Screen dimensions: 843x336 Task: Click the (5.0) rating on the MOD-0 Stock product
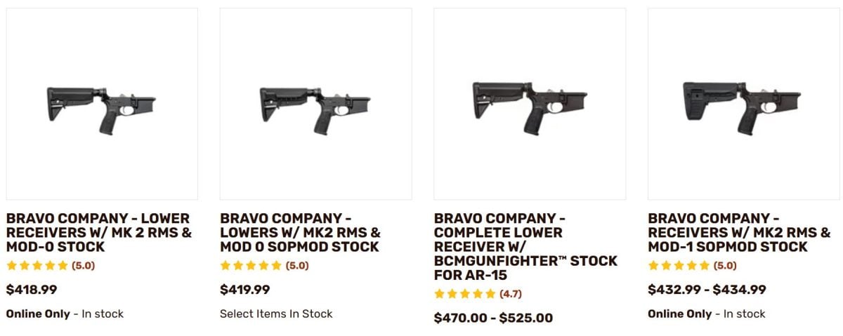84,266
